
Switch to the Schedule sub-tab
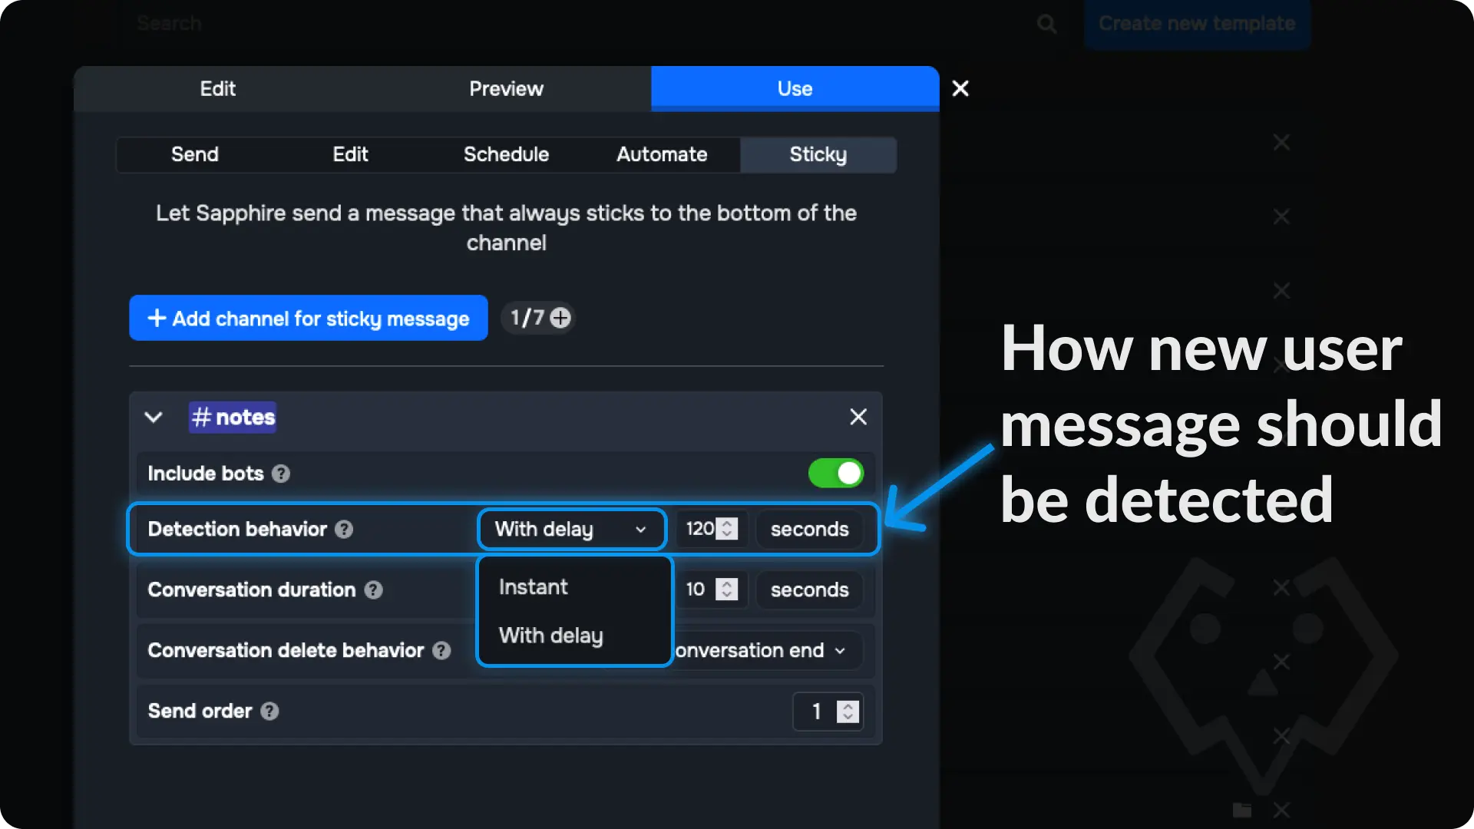click(506, 154)
